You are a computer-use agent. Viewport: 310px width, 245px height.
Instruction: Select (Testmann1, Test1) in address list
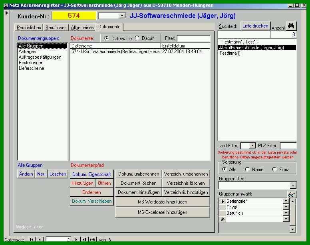click(x=257, y=42)
